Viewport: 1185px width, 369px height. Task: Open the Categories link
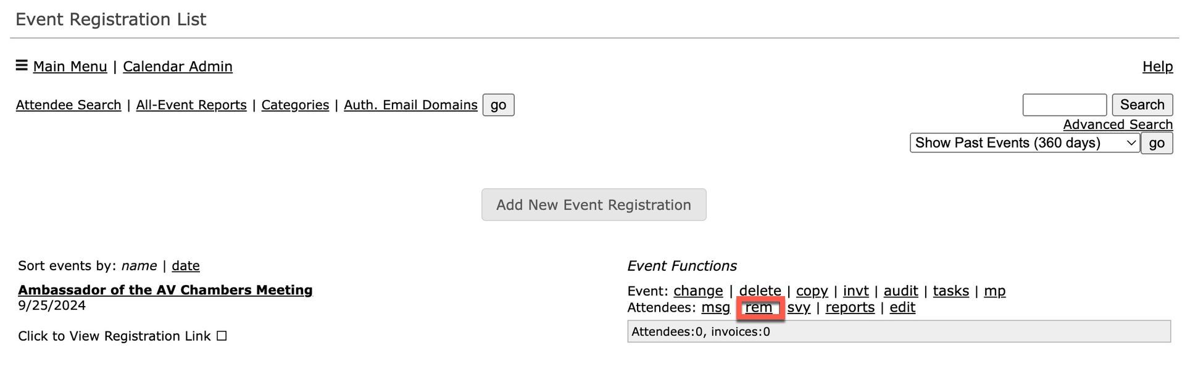(x=295, y=104)
